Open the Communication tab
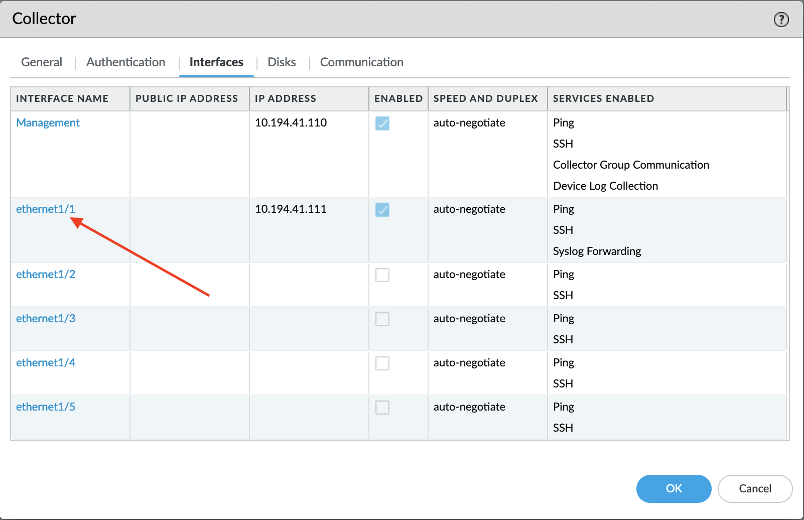804x520 pixels. click(361, 62)
